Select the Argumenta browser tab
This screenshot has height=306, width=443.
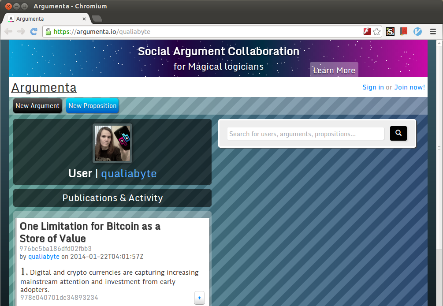point(46,19)
